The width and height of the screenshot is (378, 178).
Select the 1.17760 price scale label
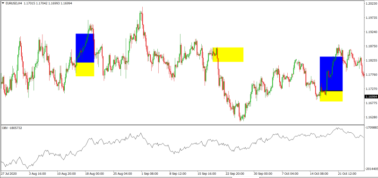tap(372, 75)
